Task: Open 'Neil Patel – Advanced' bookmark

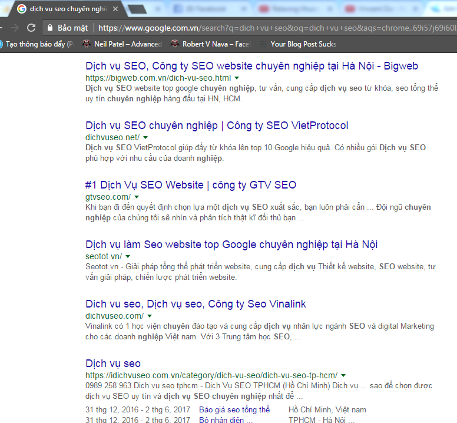Action: pyautogui.click(x=122, y=44)
